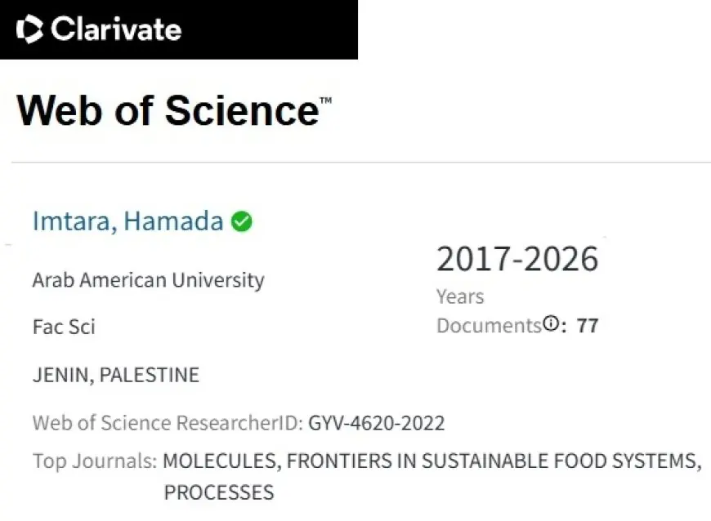This screenshot has height=521, width=711.
Task: Click the Years label
Action: pos(459,296)
